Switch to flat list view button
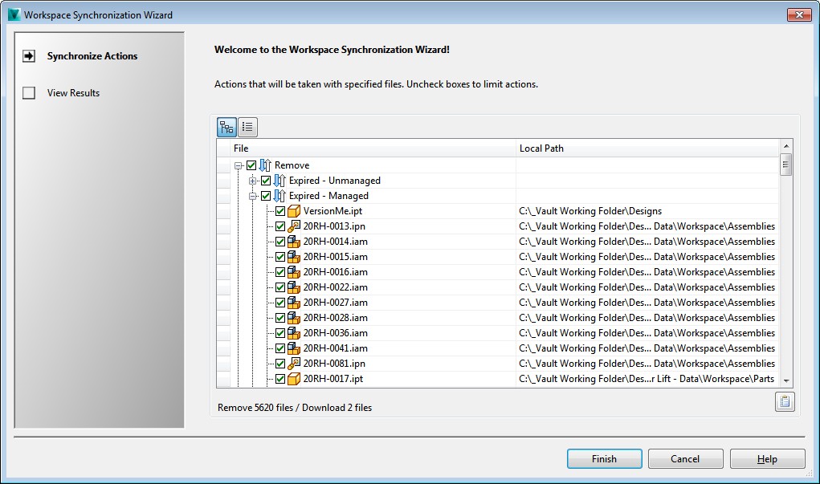820x484 pixels. pos(247,127)
